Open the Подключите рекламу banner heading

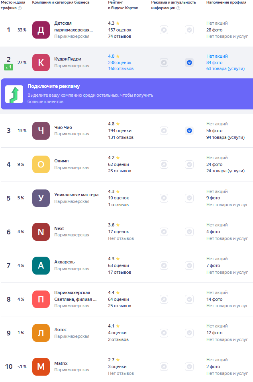54,86
